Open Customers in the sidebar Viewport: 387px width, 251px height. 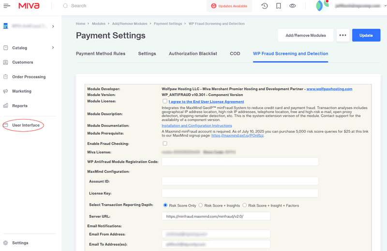click(x=23, y=62)
